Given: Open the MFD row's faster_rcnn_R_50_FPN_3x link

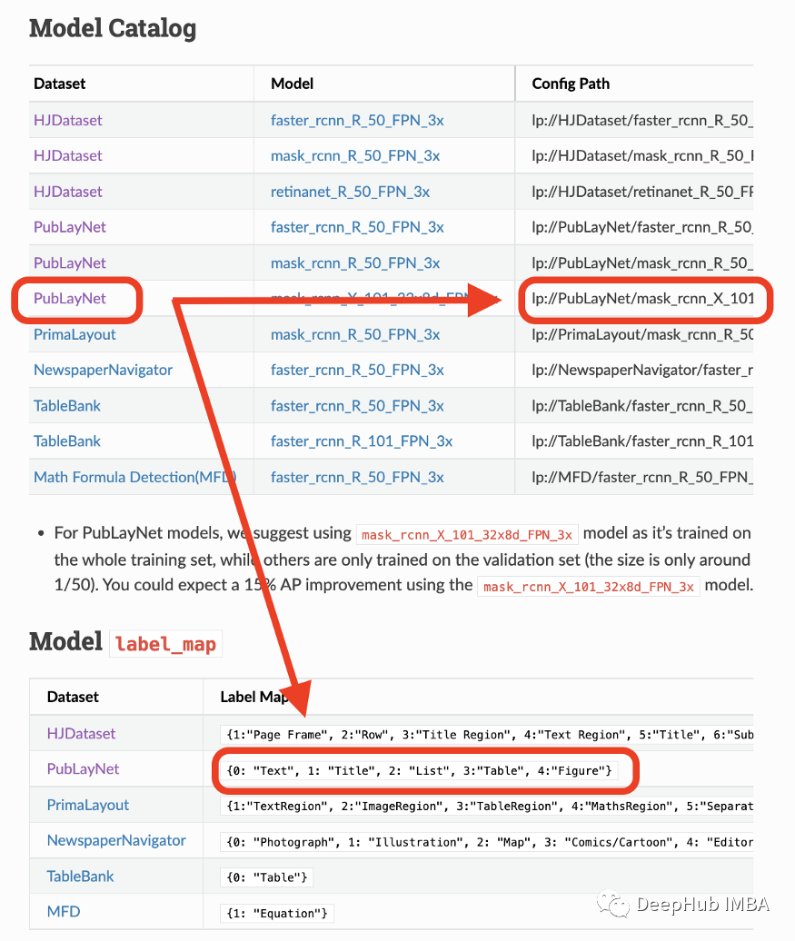Looking at the screenshot, I should click(x=357, y=477).
